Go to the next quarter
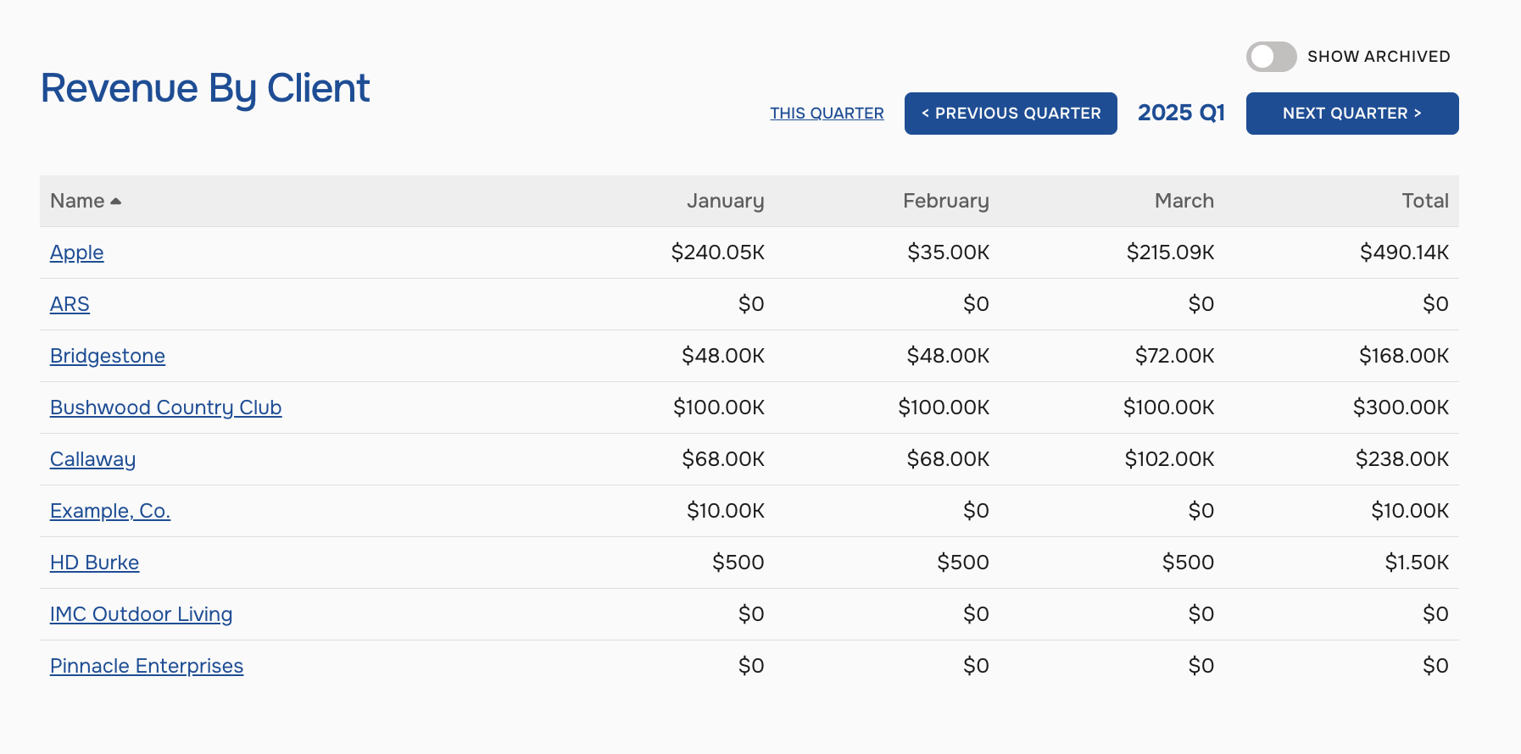 tap(1352, 114)
